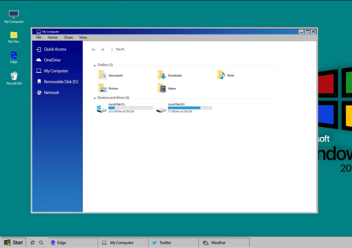Click the Local Disk (C:) usage bar
The height and width of the screenshot is (248, 352).
tap(131, 108)
